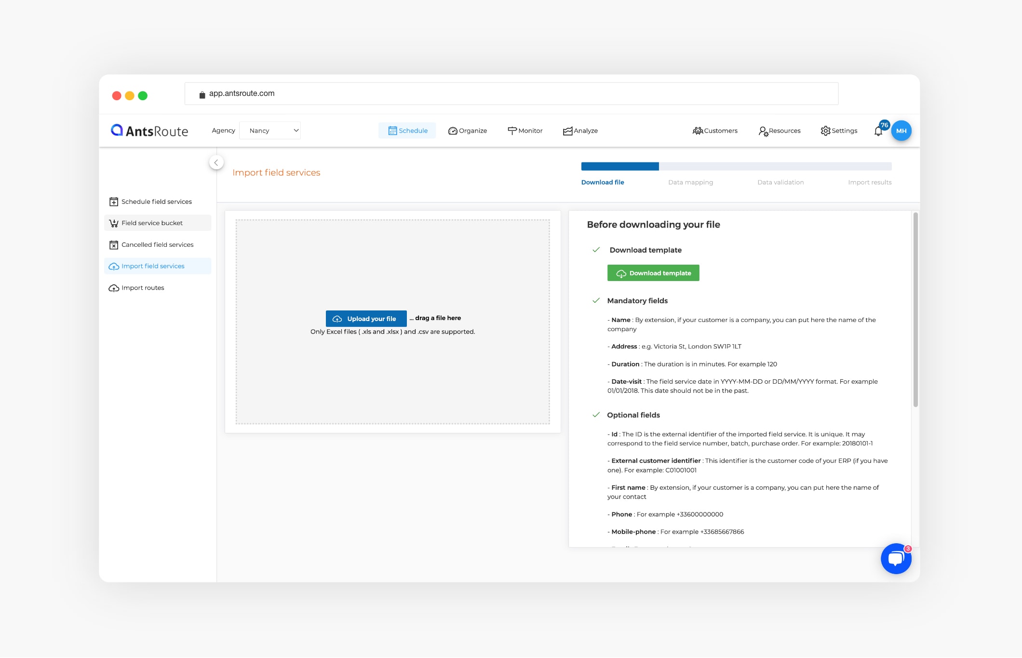This screenshot has width=1022, height=658.
Task: Select Import field services in the sidebar
Action: (x=158, y=266)
